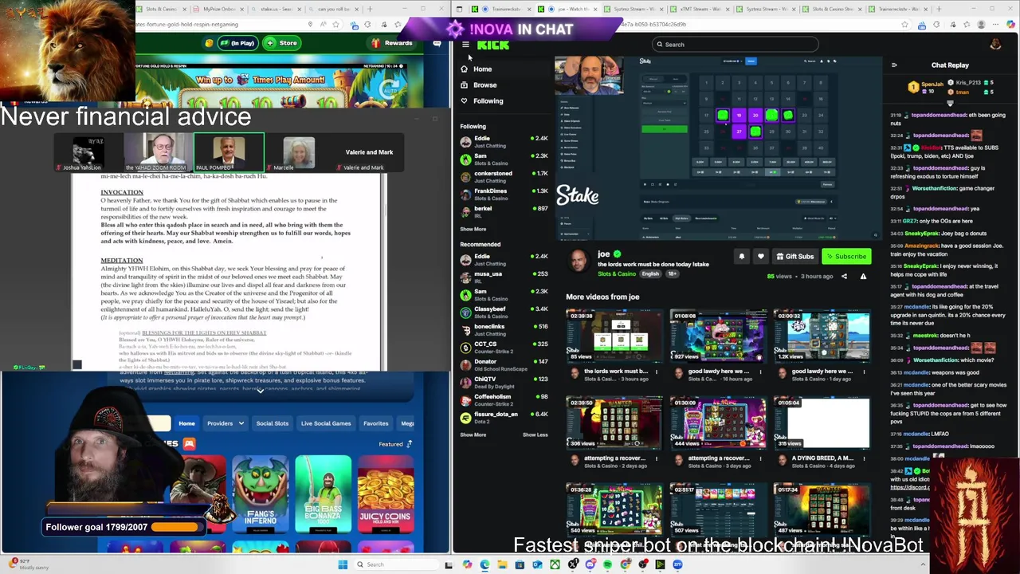
Task: Open the 01:08:08 good lawdy video thumbnail
Action: click(718, 335)
